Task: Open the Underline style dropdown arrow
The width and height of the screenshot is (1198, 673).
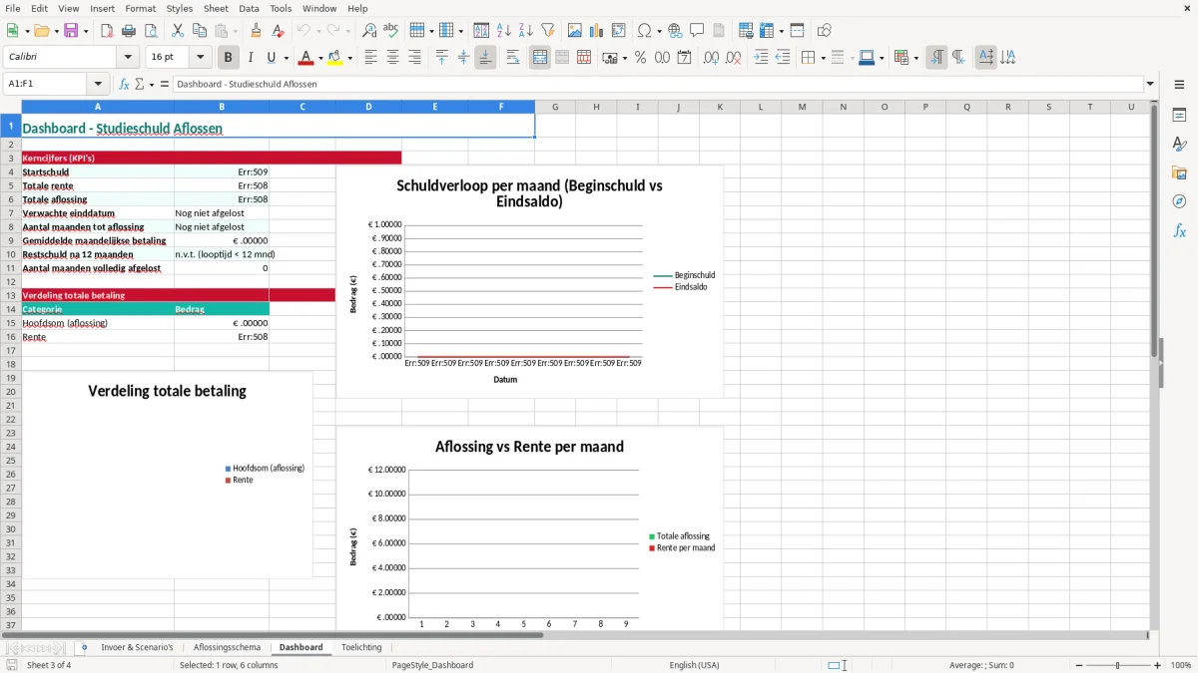Action: (286, 58)
